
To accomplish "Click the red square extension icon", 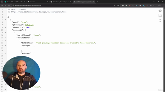I will point(130,5).
